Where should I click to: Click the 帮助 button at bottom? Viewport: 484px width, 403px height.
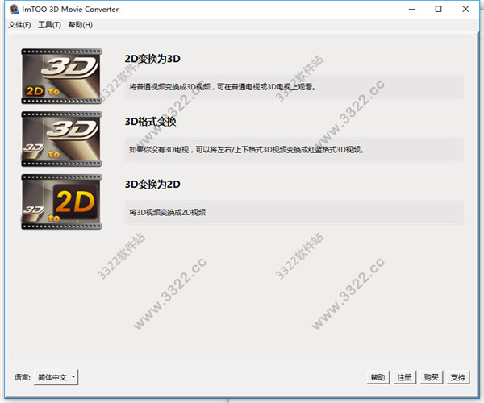[378, 377]
